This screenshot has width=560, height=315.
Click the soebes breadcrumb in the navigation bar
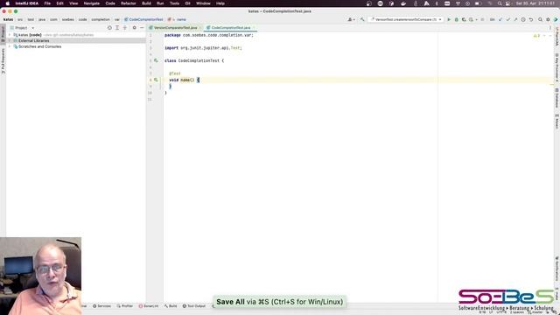tap(68, 19)
